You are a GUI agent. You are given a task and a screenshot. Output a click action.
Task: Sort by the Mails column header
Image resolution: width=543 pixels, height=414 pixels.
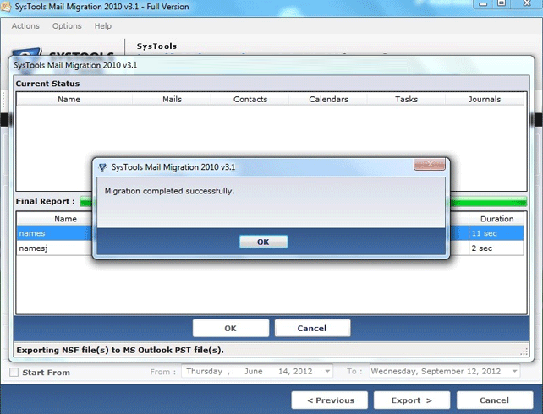[172, 99]
